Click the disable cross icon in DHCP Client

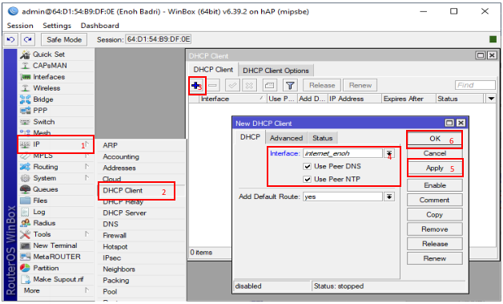click(x=249, y=86)
